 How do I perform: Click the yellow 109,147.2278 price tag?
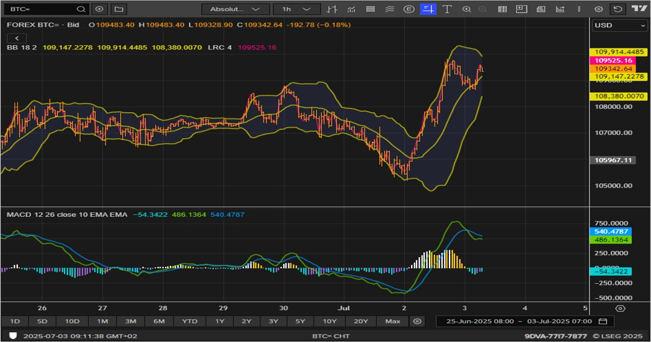click(x=618, y=77)
